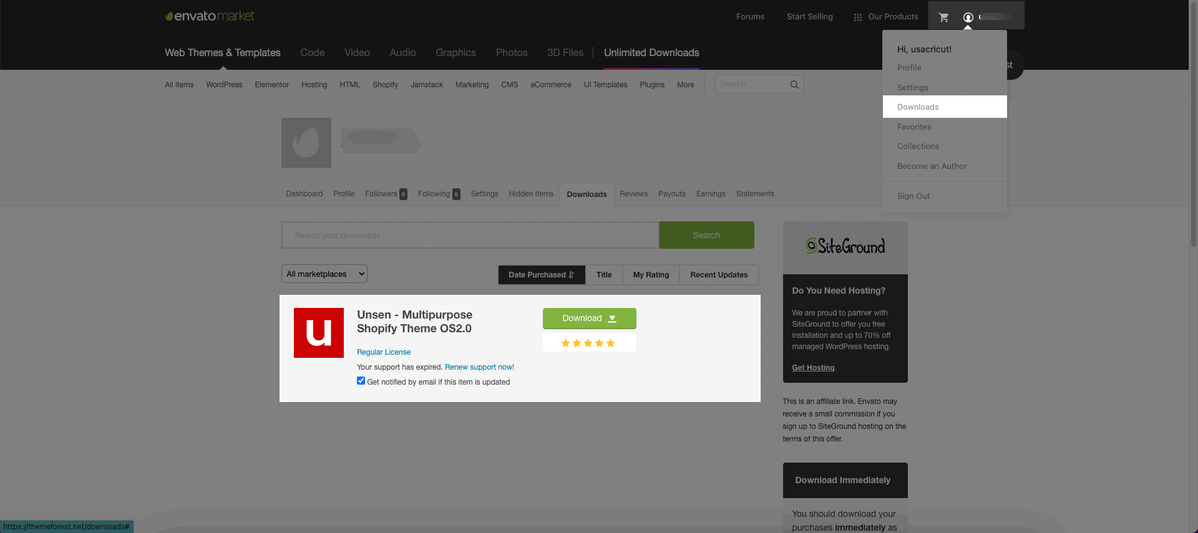Viewport: 1198px width, 533px height.
Task: Open Unlimited Downloads link
Action: click(x=651, y=53)
